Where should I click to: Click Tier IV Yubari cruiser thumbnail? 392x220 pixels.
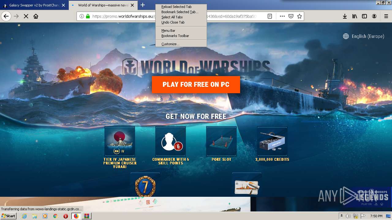pos(120,141)
